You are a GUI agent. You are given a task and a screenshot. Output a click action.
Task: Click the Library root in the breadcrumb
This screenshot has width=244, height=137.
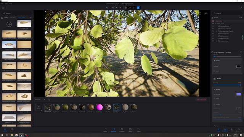[6, 18]
